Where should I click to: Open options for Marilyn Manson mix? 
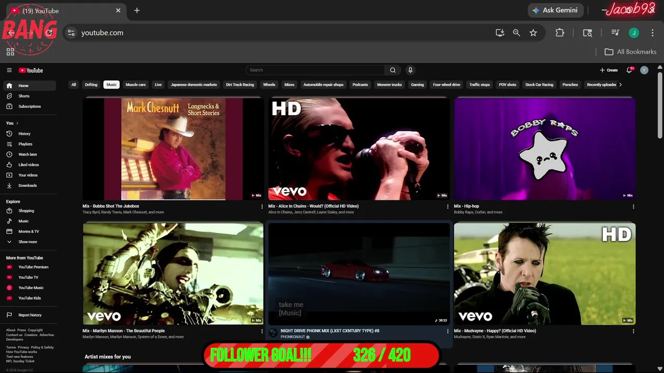(262, 331)
